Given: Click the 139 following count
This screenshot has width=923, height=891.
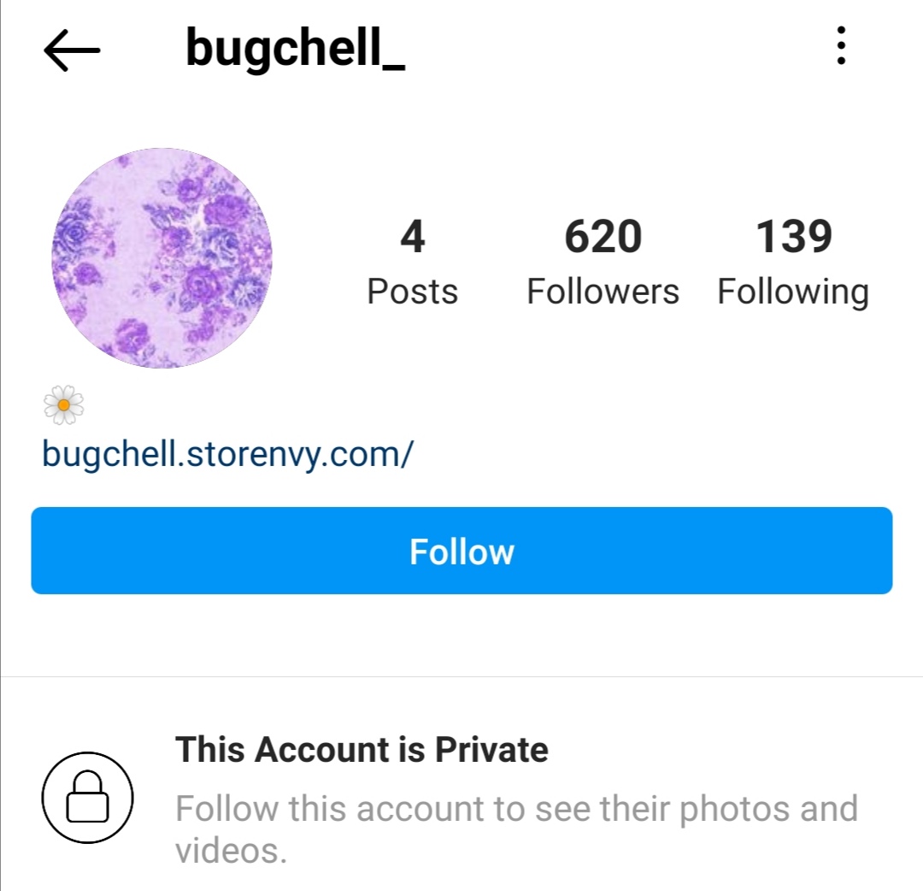Looking at the screenshot, I should [793, 237].
